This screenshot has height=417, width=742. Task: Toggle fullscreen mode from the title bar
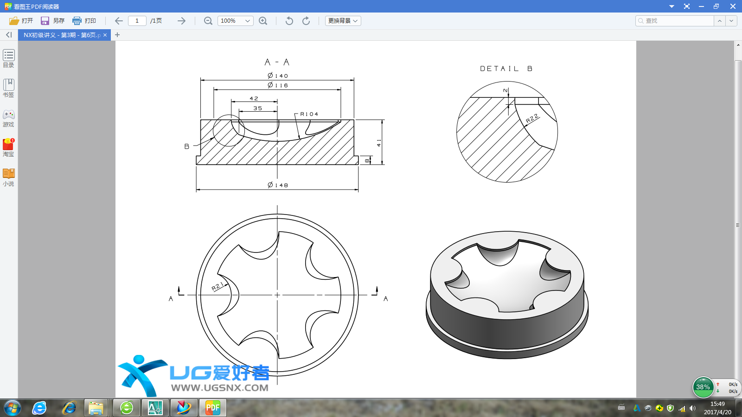coord(687,6)
